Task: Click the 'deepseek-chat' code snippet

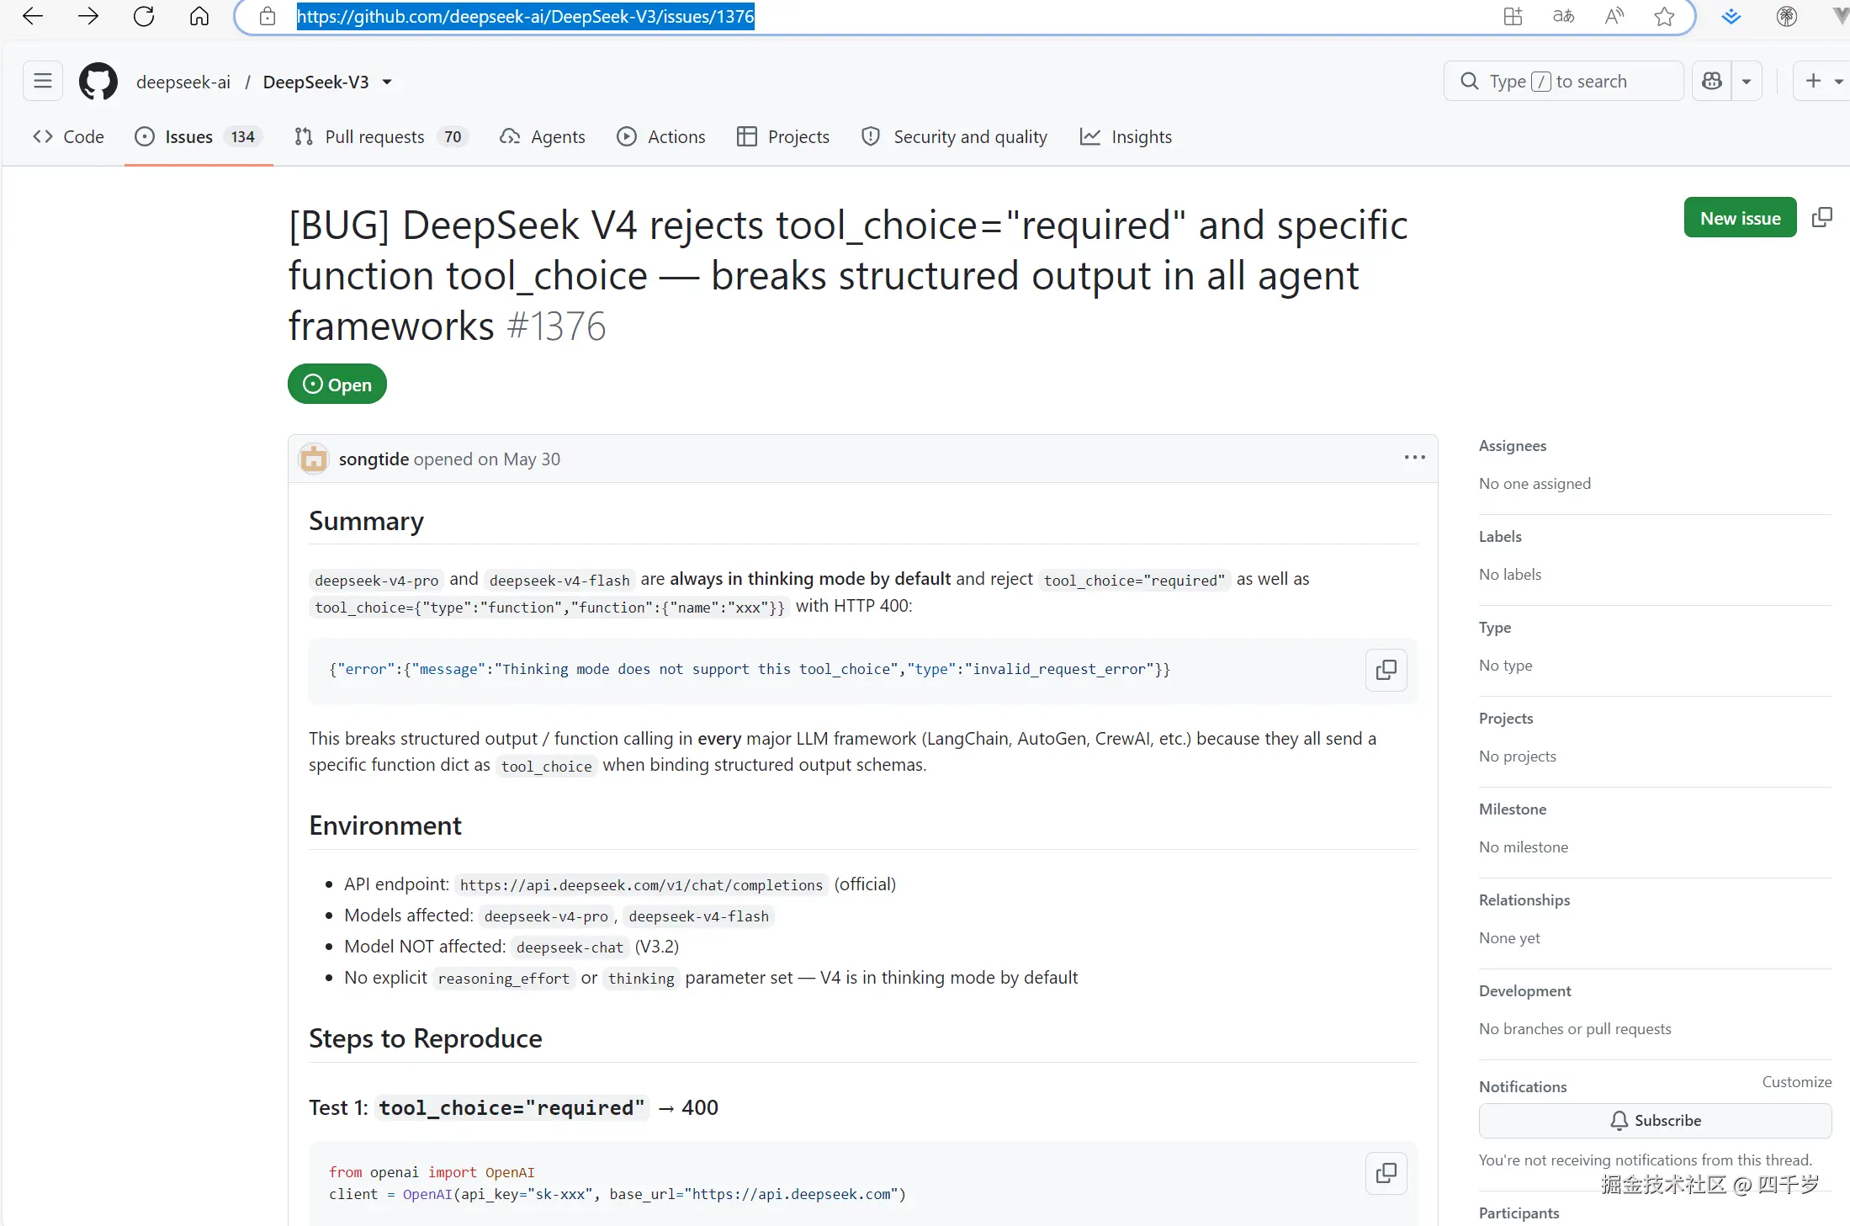Action: [x=570, y=947]
